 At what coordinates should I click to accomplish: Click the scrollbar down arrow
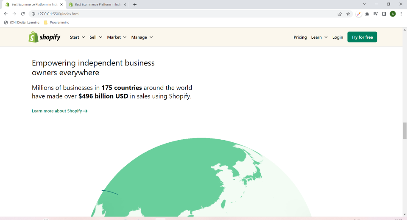click(404, 214)
